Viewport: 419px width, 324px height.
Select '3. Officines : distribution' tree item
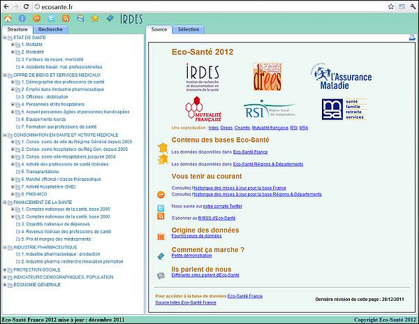pos(45,97)
